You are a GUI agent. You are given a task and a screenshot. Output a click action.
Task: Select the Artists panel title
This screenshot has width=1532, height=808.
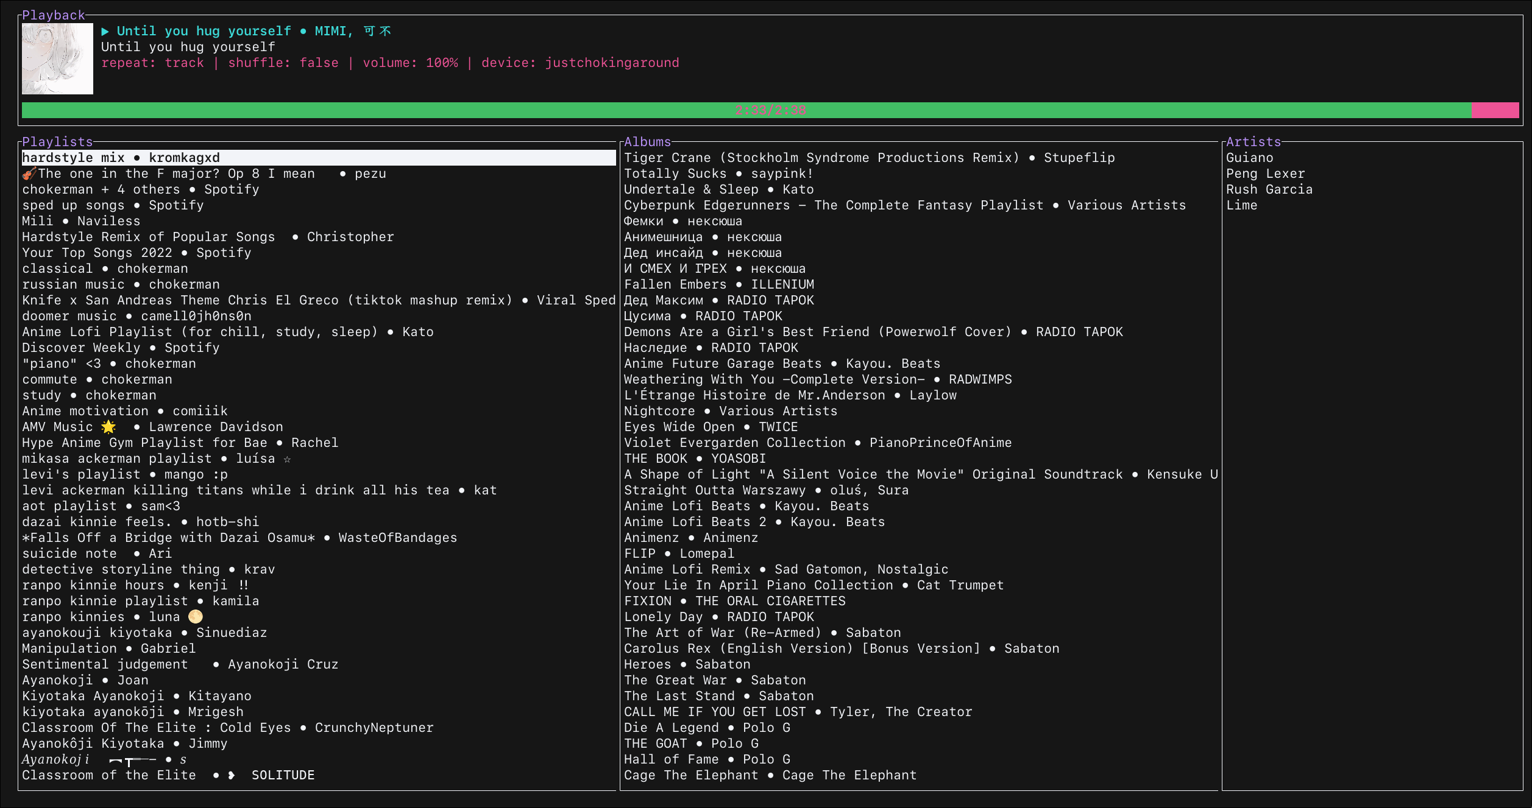click(x=1253, y=142)
